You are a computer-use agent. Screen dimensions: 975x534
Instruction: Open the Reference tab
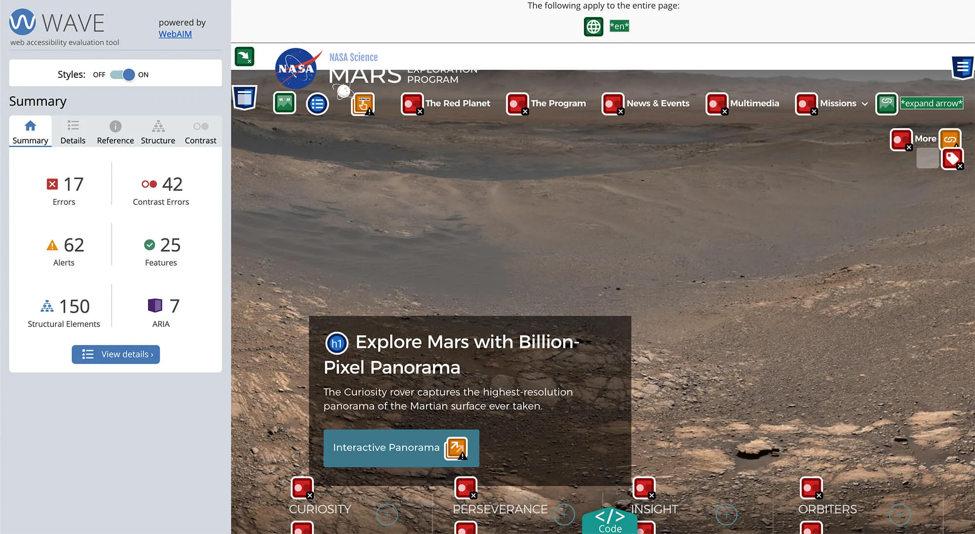pos(115,131)
